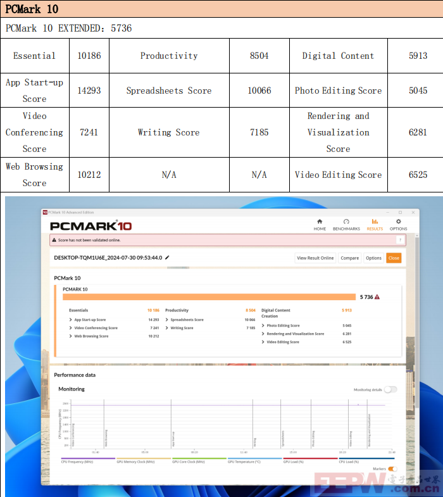This screenshot has height=497, width=443.
Task: Click the result name DESKTOP-TQM1U6E_2024-07-30
Action: (x=108, y=258)
